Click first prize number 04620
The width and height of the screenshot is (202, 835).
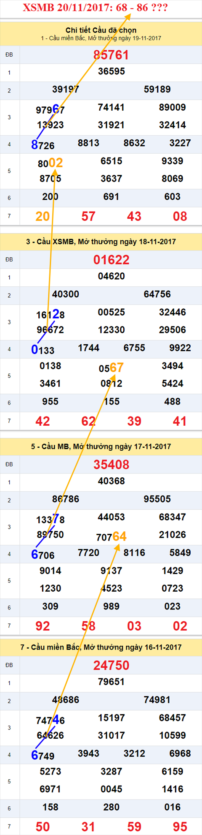(112, 276)
